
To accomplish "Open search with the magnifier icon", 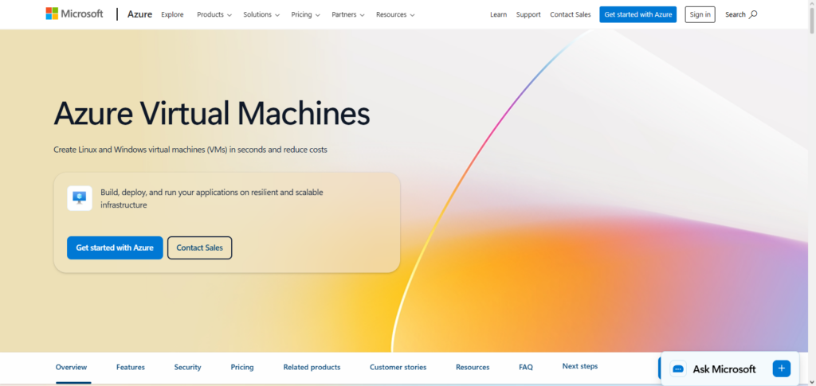I will pos(752,14).
